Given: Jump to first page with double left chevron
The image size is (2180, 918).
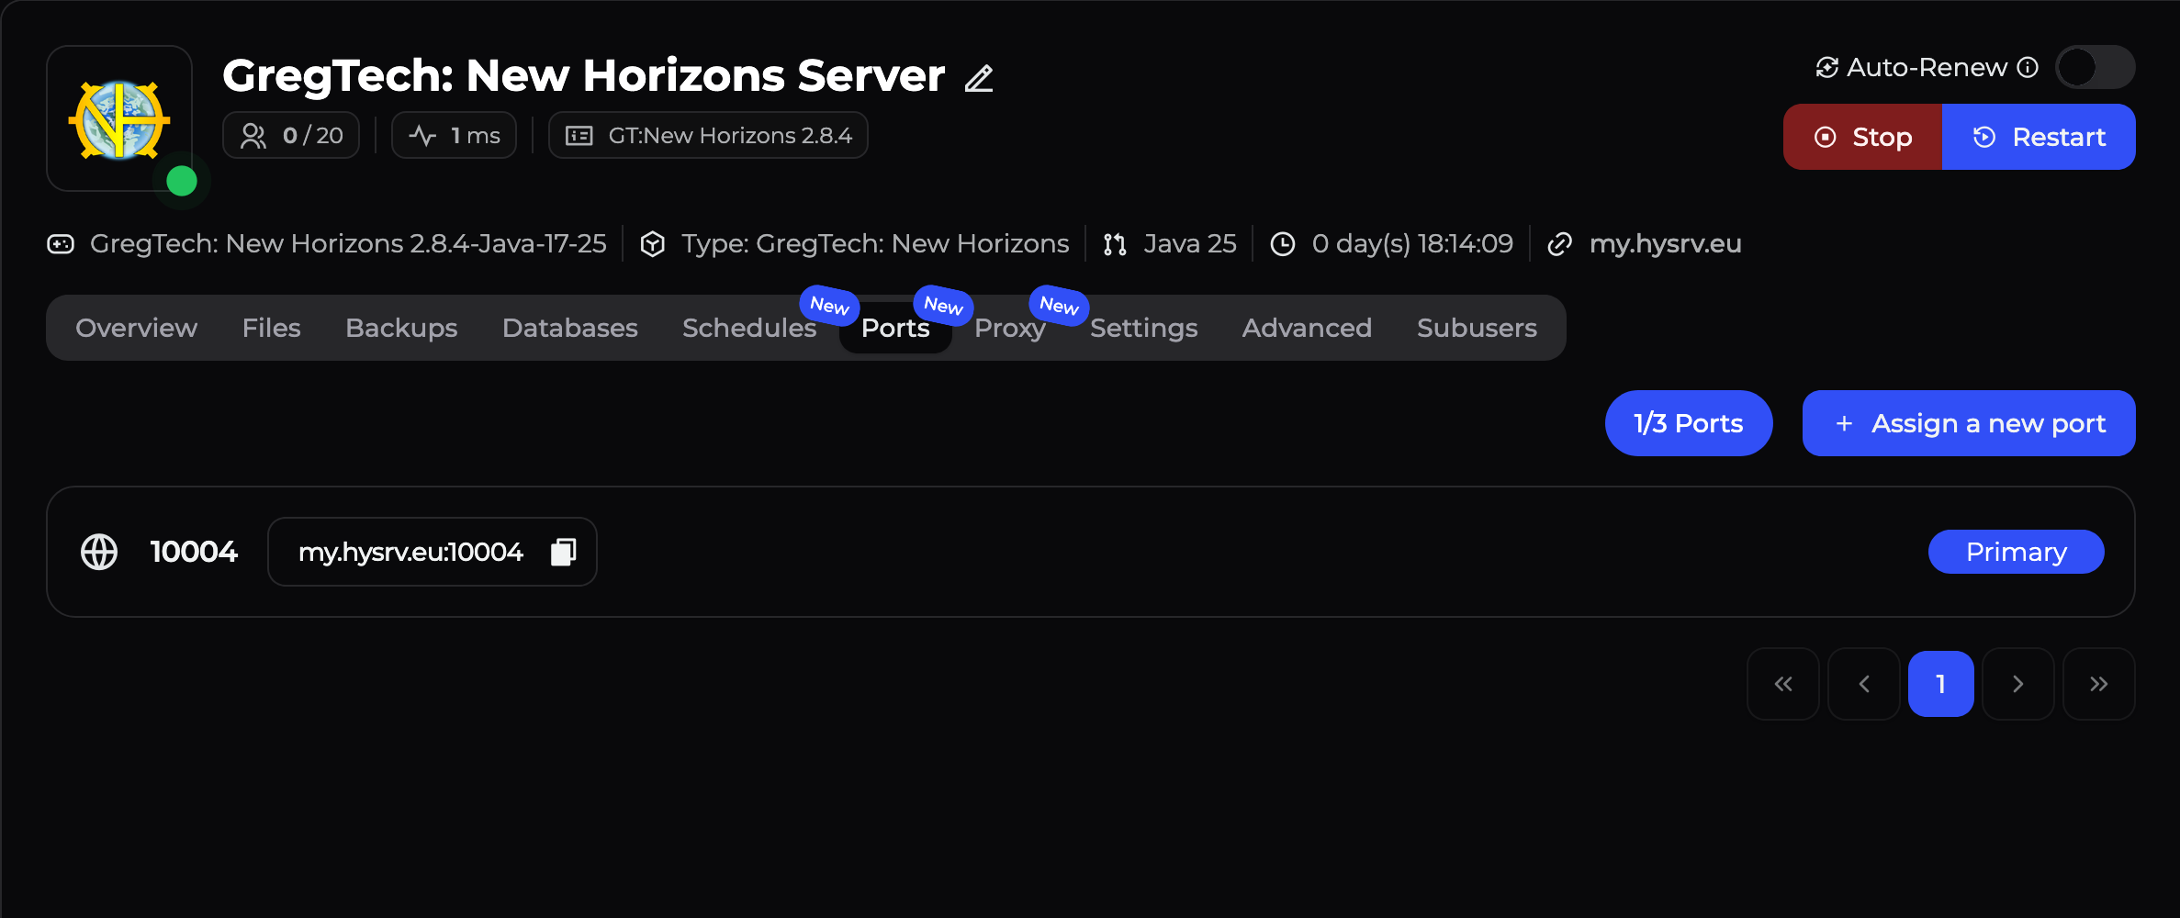Looking at the screenshot, I should pyautogui.click(x=1783, y=683).
